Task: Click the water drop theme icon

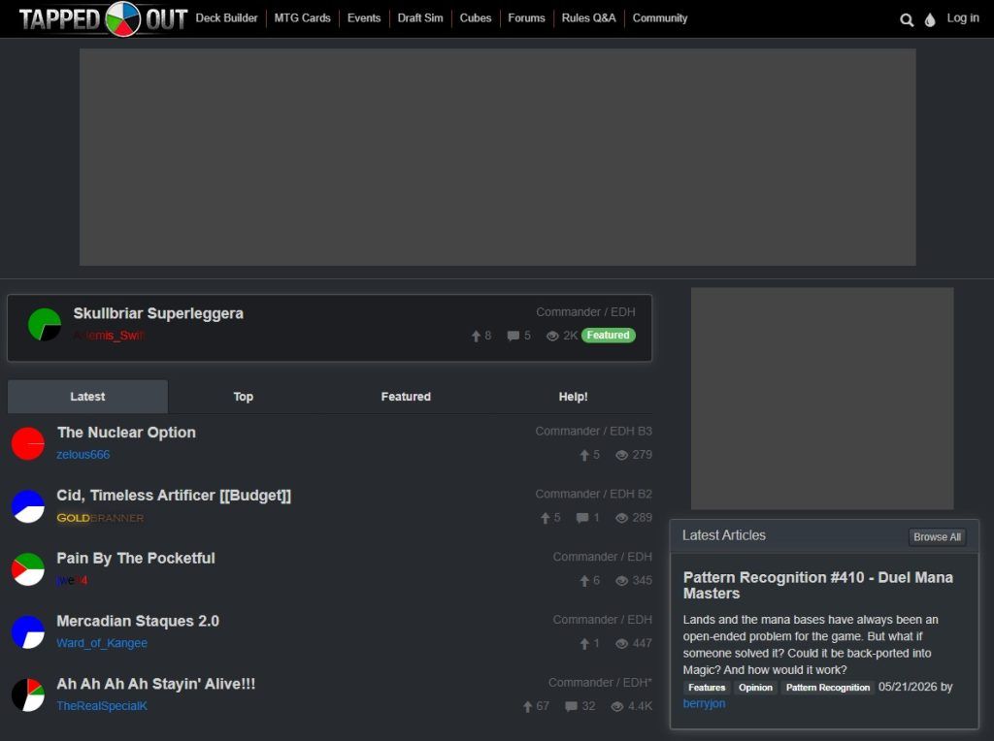Action: click(x=929, y=20)
